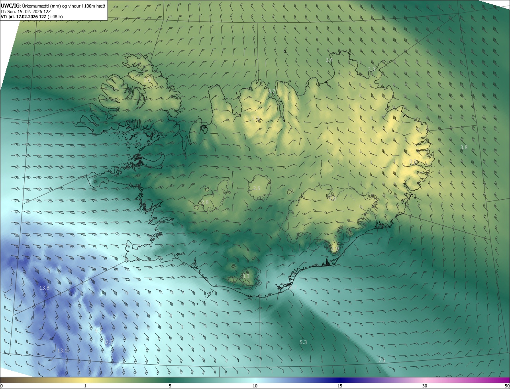Screen dimensions: 510x389
Task: Click the map value label 2.5
Action: point(257,188)
